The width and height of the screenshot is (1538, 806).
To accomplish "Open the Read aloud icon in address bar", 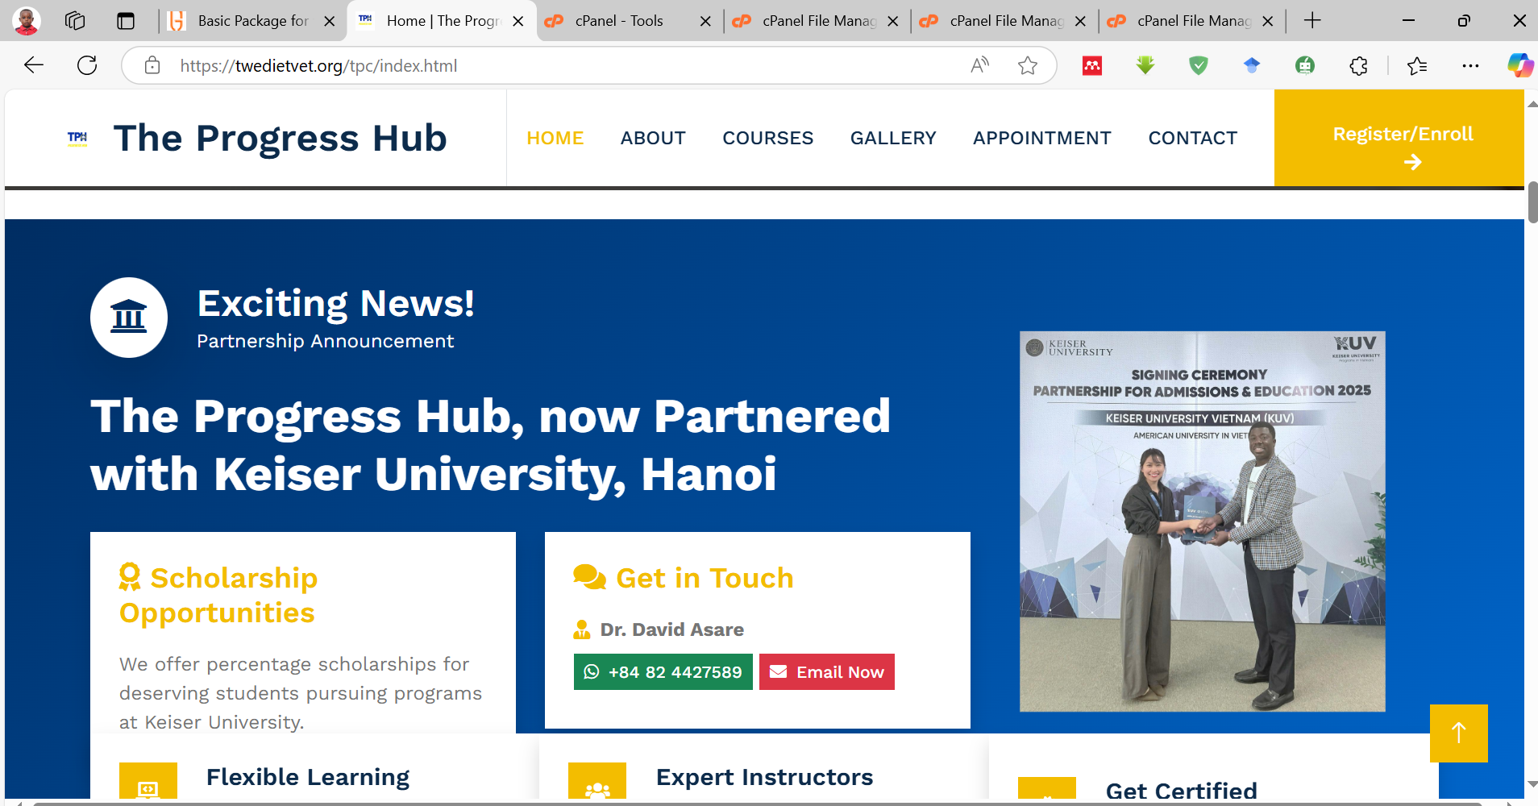I will [979, 65].
